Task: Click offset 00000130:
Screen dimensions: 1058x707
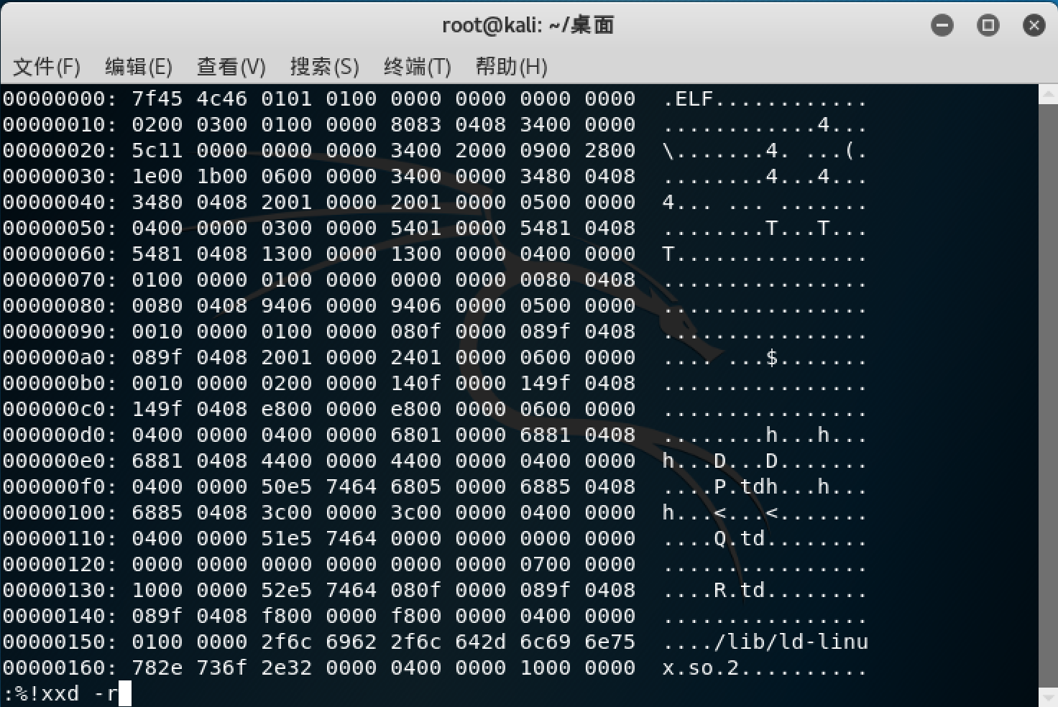Action: [60, 590]
